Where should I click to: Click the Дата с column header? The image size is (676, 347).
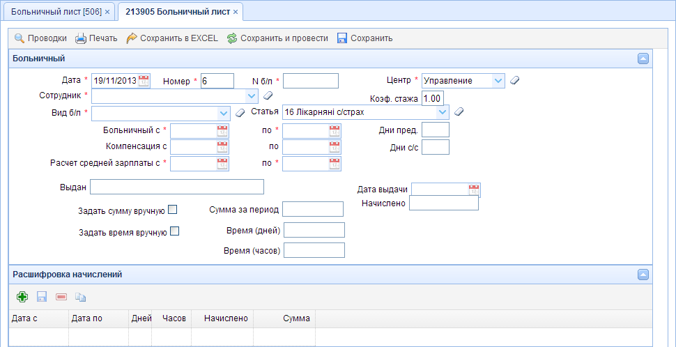pos(38,318)
